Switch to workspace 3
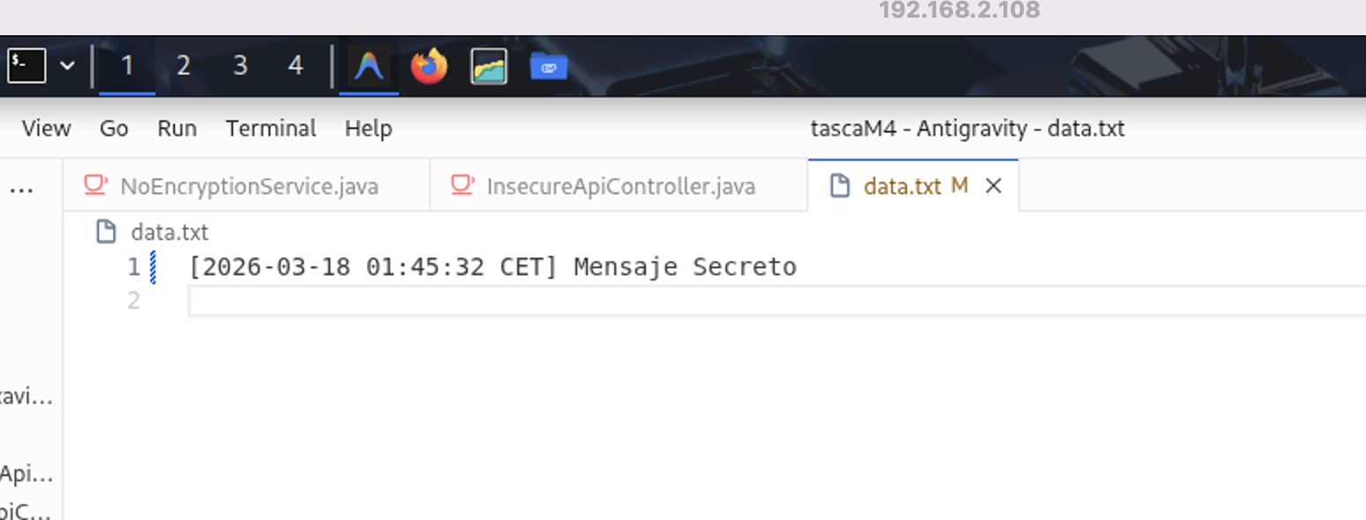Screen dimensions: 1366x520 (240, 66)
